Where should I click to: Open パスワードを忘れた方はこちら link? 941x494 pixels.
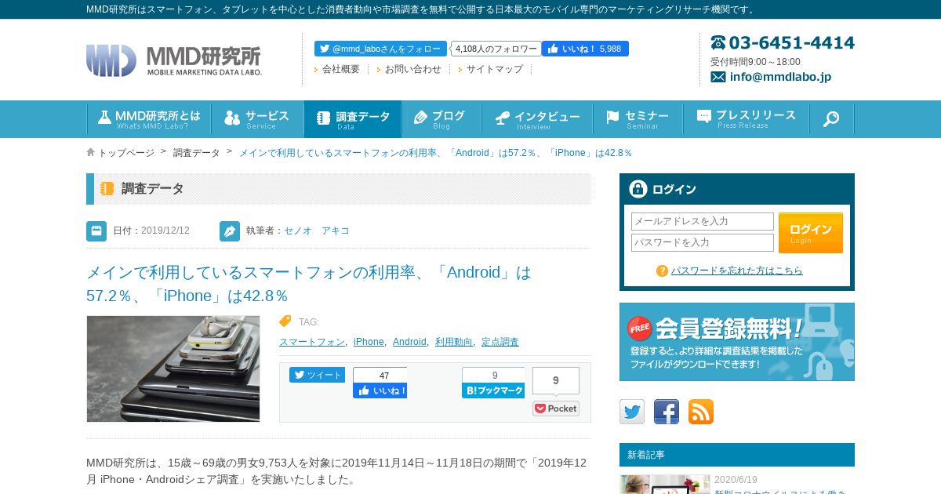pyautogui.click(x=737, y=271)
